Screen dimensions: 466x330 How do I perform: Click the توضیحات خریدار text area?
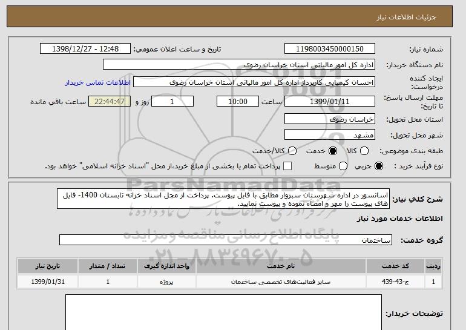click(223, 312)
